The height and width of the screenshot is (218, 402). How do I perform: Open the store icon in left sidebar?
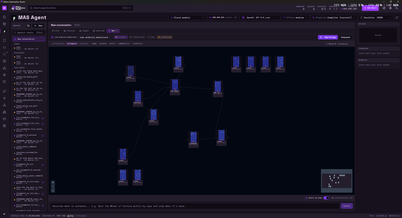[4, 24]
